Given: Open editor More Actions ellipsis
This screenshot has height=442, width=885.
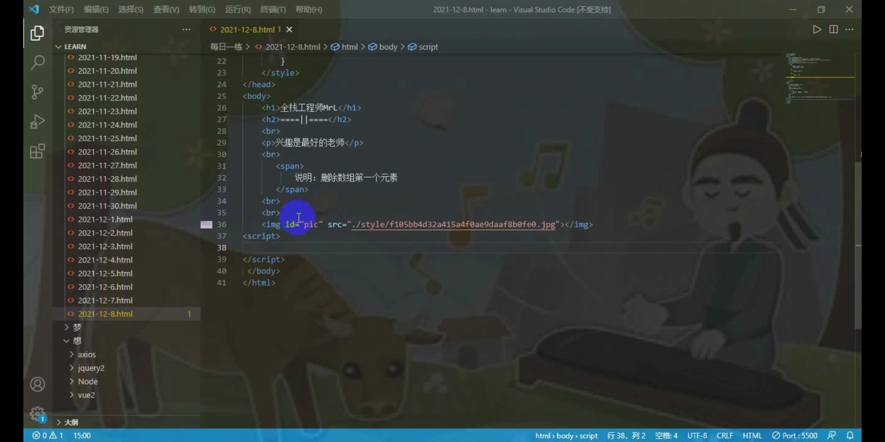Looking at the screenshot, I should coord(849,29).
